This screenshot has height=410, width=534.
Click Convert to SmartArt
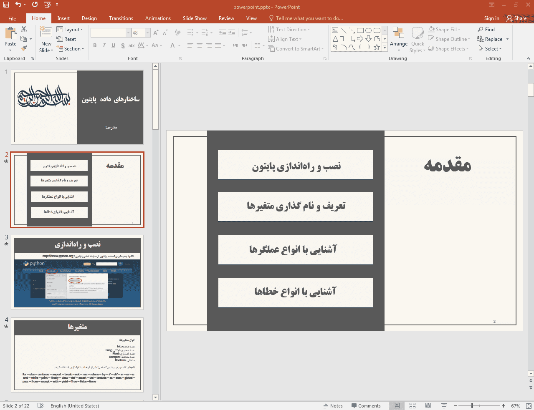click(296, 48)
